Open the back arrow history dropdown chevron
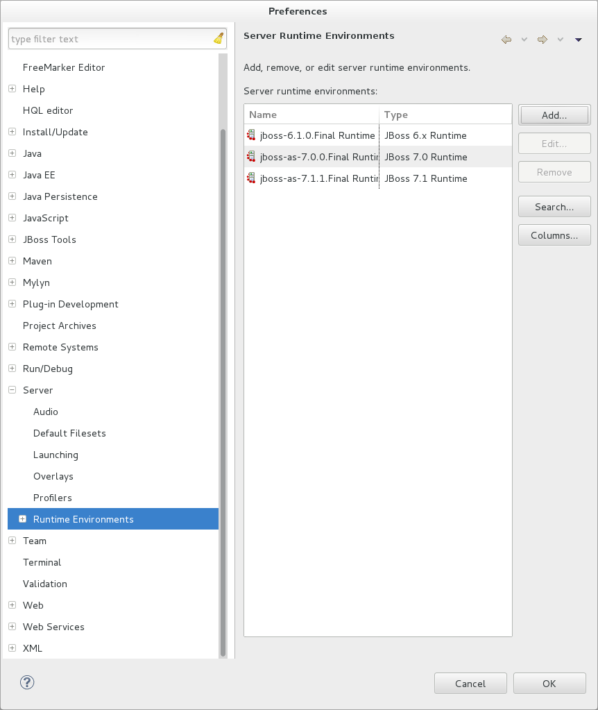The width and height of the screenshot is (598, 710). click(524, 39)
